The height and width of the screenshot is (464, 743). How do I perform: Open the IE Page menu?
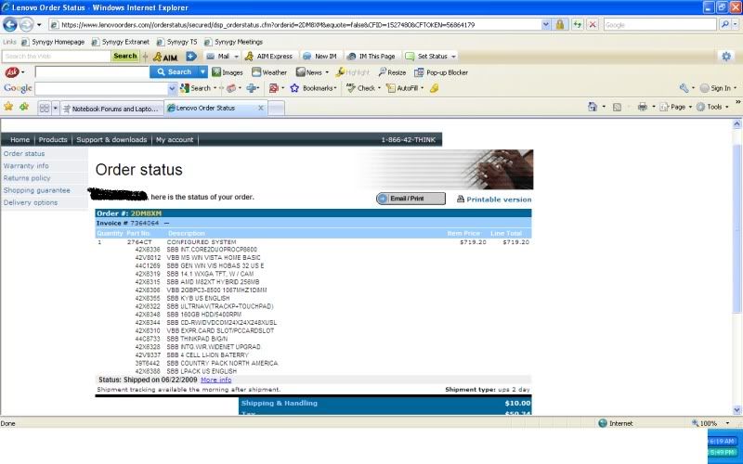(x=676, y=107)
